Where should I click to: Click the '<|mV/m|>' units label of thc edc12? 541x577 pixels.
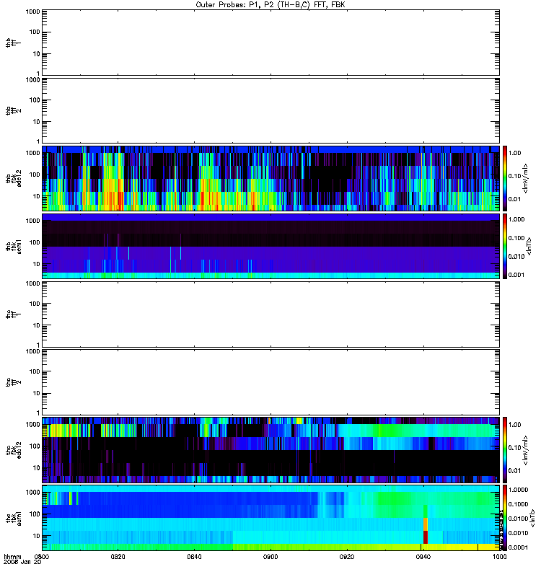coord(526,450)
